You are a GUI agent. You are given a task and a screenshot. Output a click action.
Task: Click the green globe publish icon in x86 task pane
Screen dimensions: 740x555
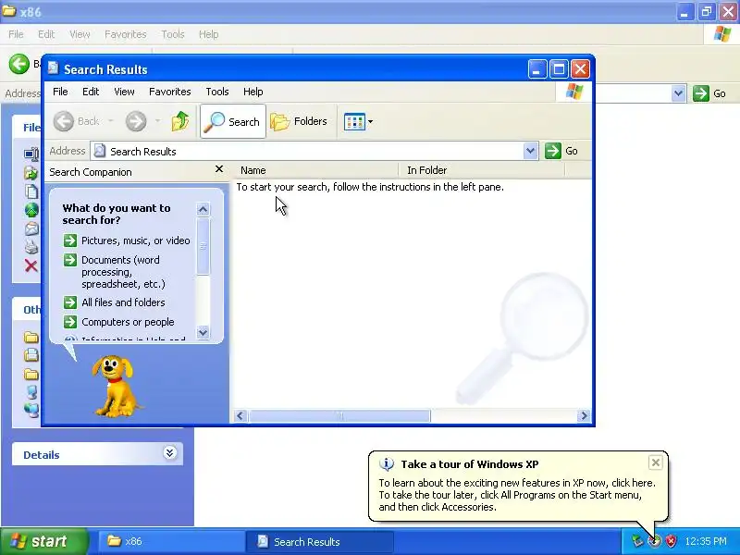(31, 210)
